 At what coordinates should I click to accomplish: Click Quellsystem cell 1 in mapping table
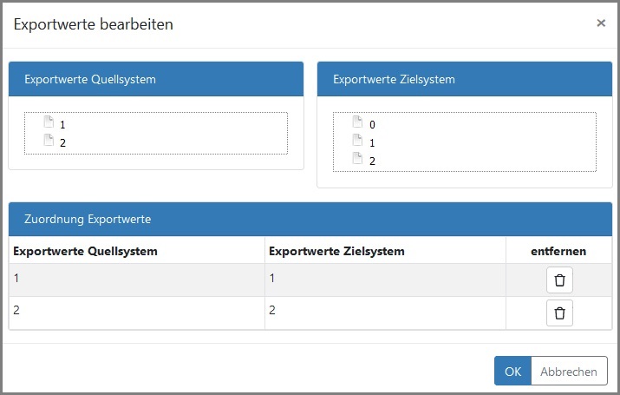click(x=137, y=280)
